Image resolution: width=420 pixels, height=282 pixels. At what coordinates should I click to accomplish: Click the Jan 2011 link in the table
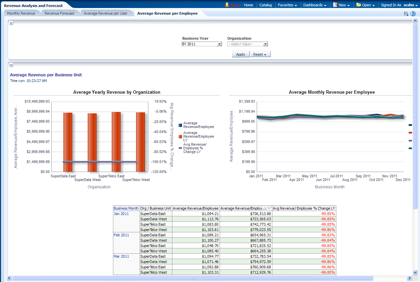coord(121,214)
